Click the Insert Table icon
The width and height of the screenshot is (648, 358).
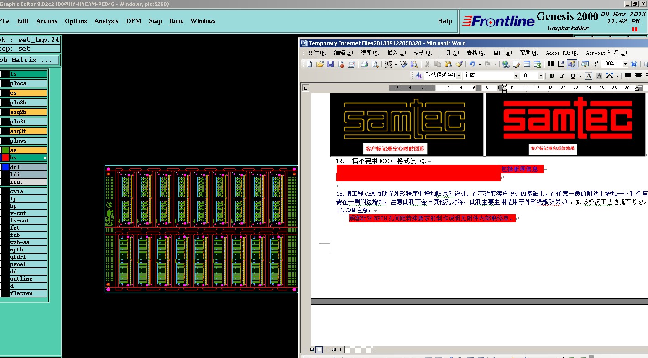[527, 64]
